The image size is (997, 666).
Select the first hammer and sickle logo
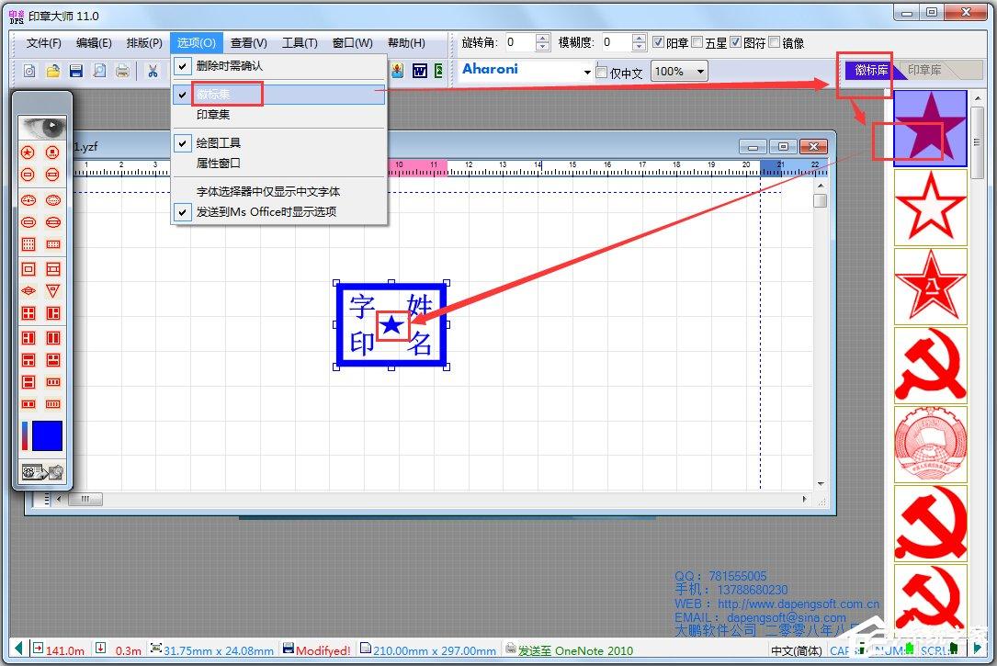930,366
